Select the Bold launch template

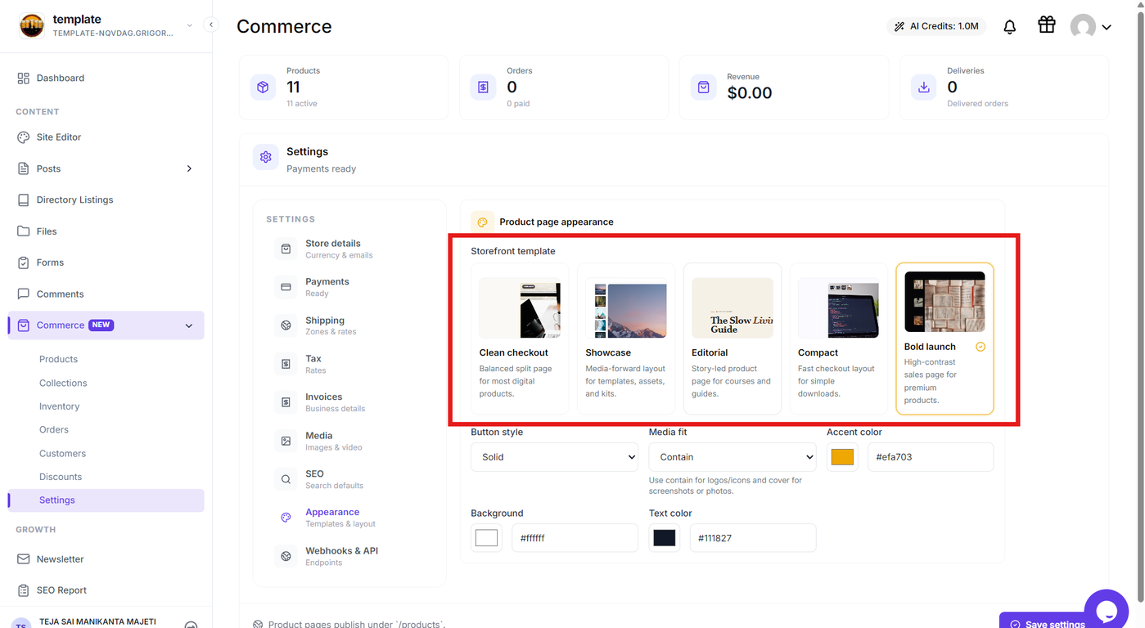pos(945,339)
